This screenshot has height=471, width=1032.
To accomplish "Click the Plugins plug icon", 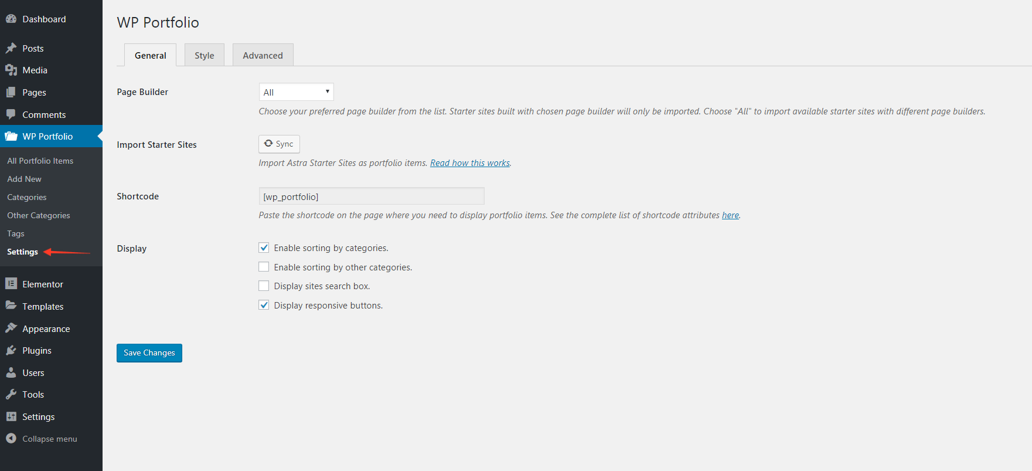I will point(11,350).
